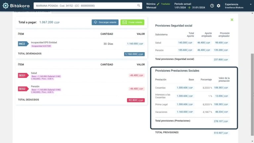Click the SEG1 Salud tag icon
The height and width of the screenshot is (143, 254).
pyautogui.click(x=23, y=75)
